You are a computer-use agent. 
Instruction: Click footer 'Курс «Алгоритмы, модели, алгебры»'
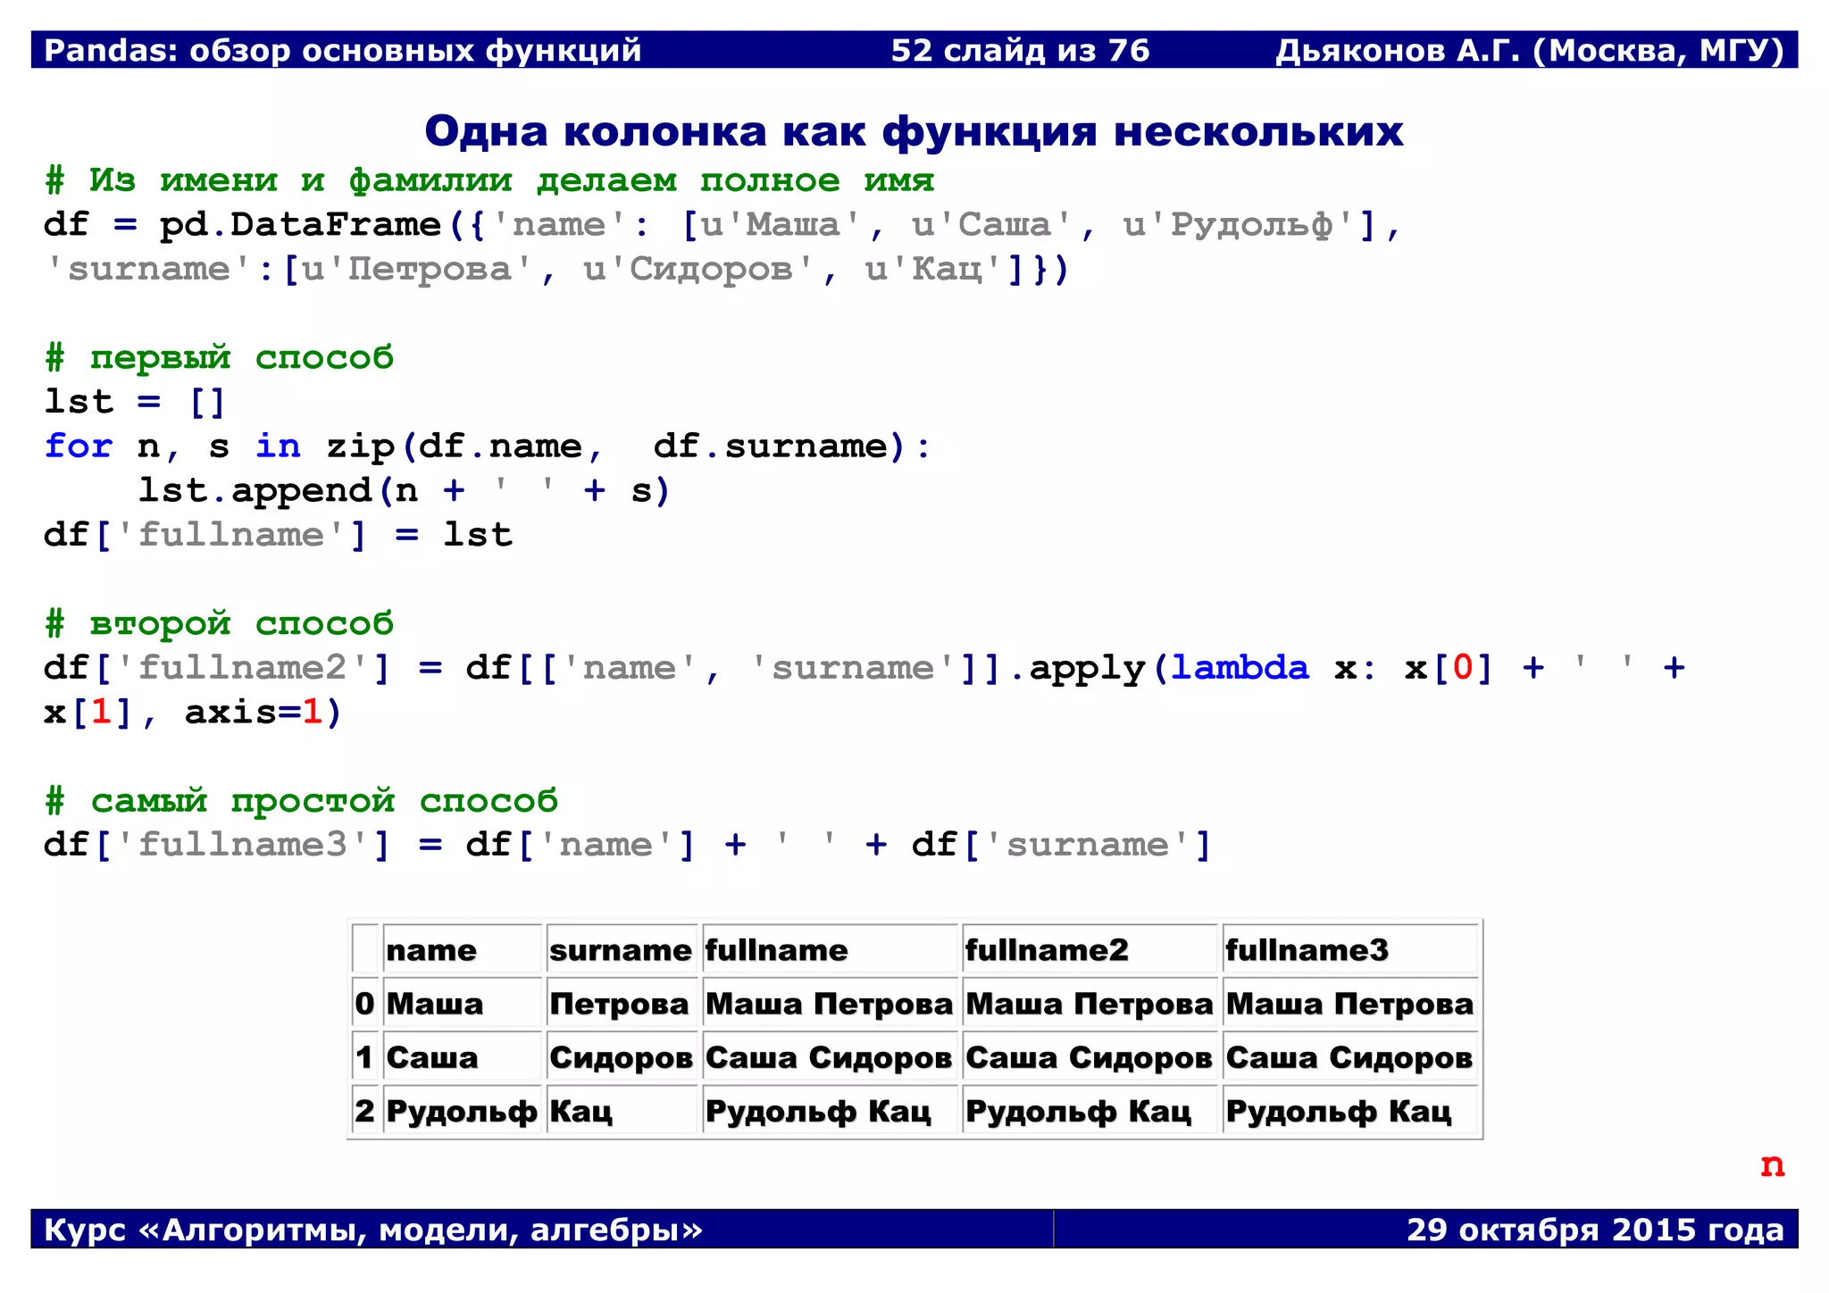point(373,1230)
